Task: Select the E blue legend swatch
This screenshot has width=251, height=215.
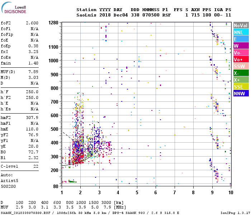Action: coord(241,39)
